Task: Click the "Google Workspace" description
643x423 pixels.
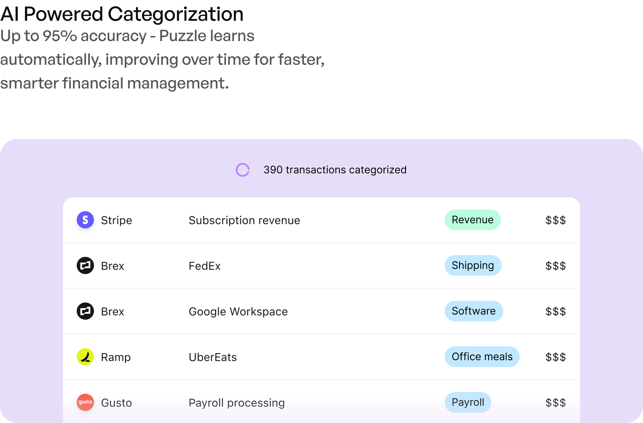Action: [x=238, y=312]
